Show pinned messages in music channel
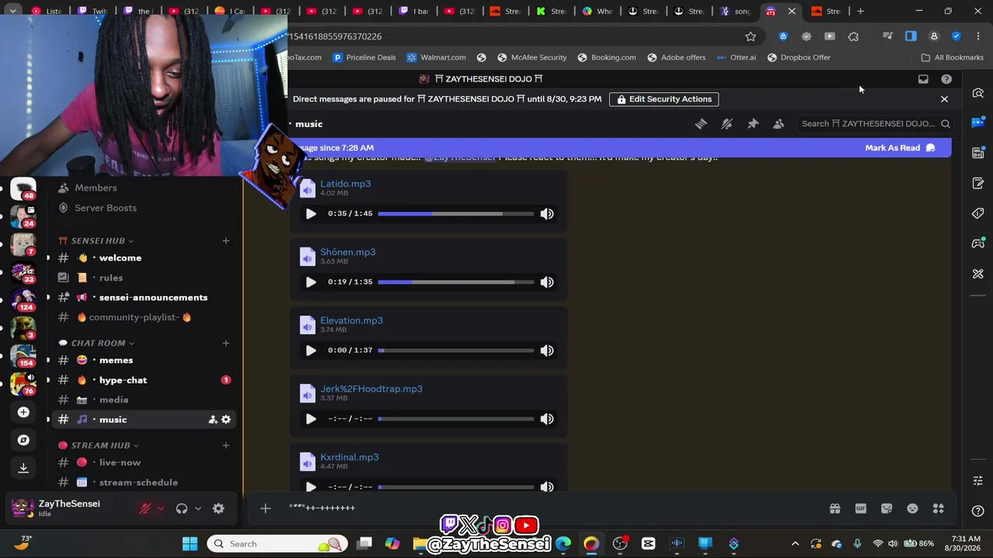The height and width of the screenshot is (558, 993). (753, 124)
